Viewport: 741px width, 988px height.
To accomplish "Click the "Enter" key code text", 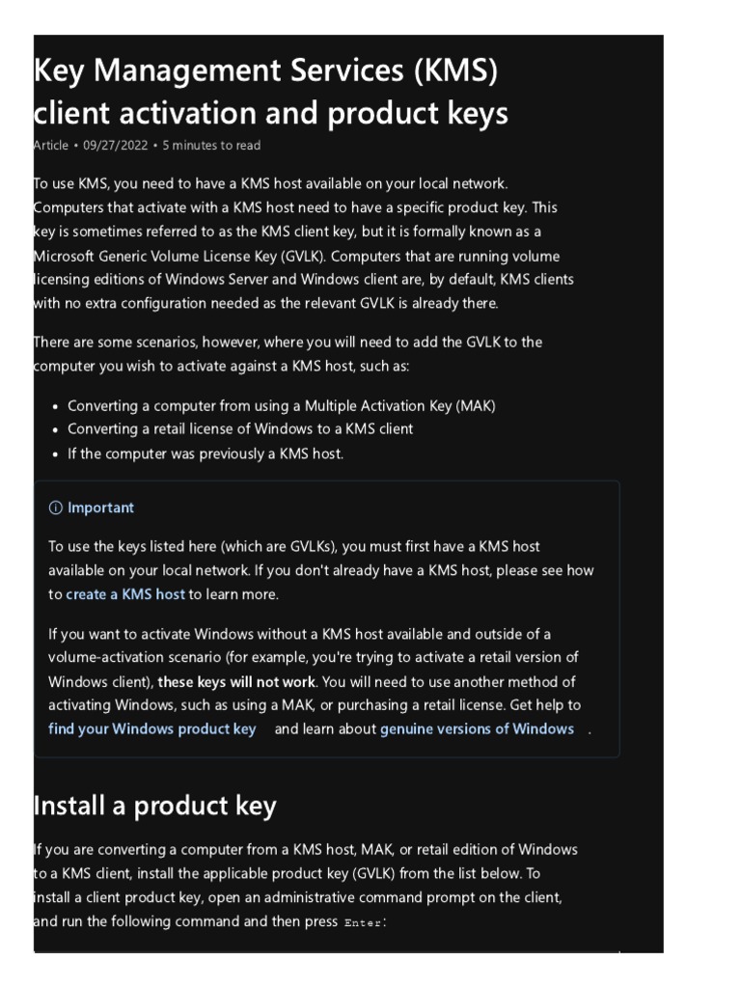I will coord(364,923).
